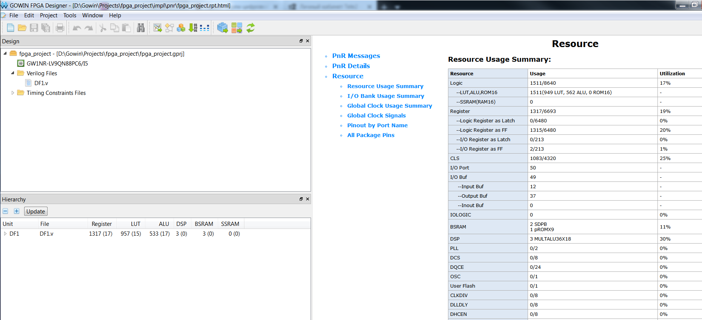Click the GW1NR device chip icon
This screenshot has width=702, height=320.
point(21,63)
